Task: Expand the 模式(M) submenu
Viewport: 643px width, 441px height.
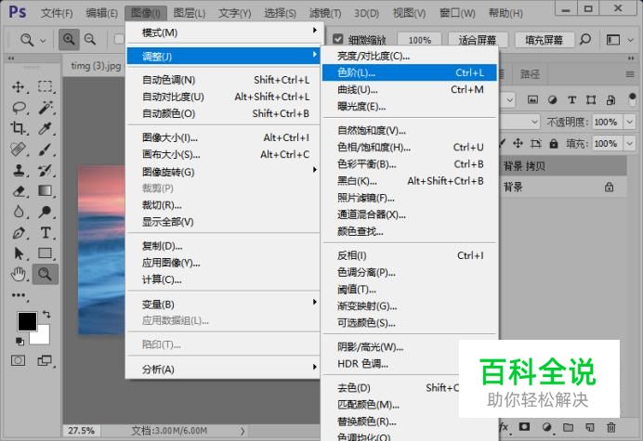Action: click(224, 32)
